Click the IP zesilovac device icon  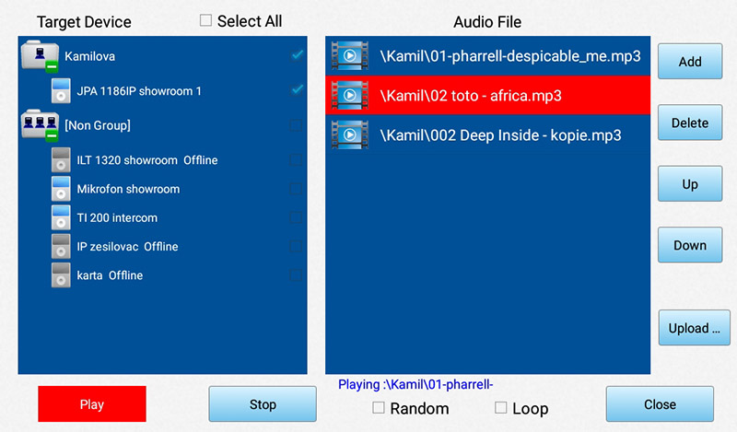point(62,246)
